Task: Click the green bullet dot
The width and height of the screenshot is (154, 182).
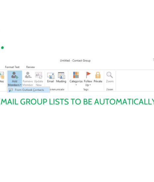Action: [x=2, y=48]
